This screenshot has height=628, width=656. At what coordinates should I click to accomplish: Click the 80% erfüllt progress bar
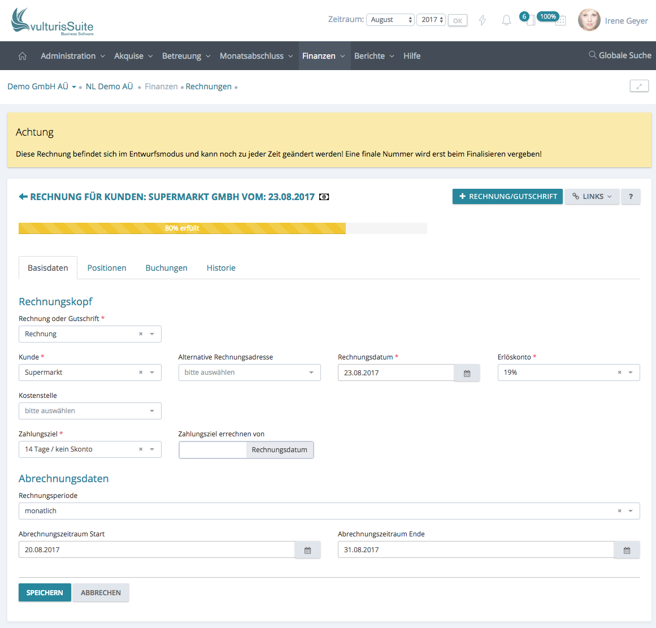coord(182,228)
